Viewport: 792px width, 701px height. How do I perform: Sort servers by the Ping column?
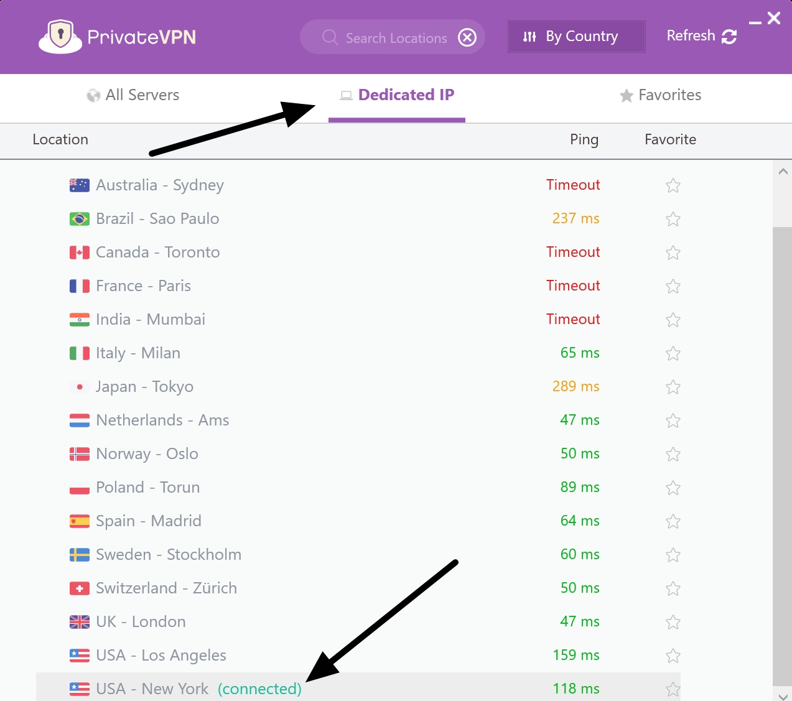click(x=584, y=139)
